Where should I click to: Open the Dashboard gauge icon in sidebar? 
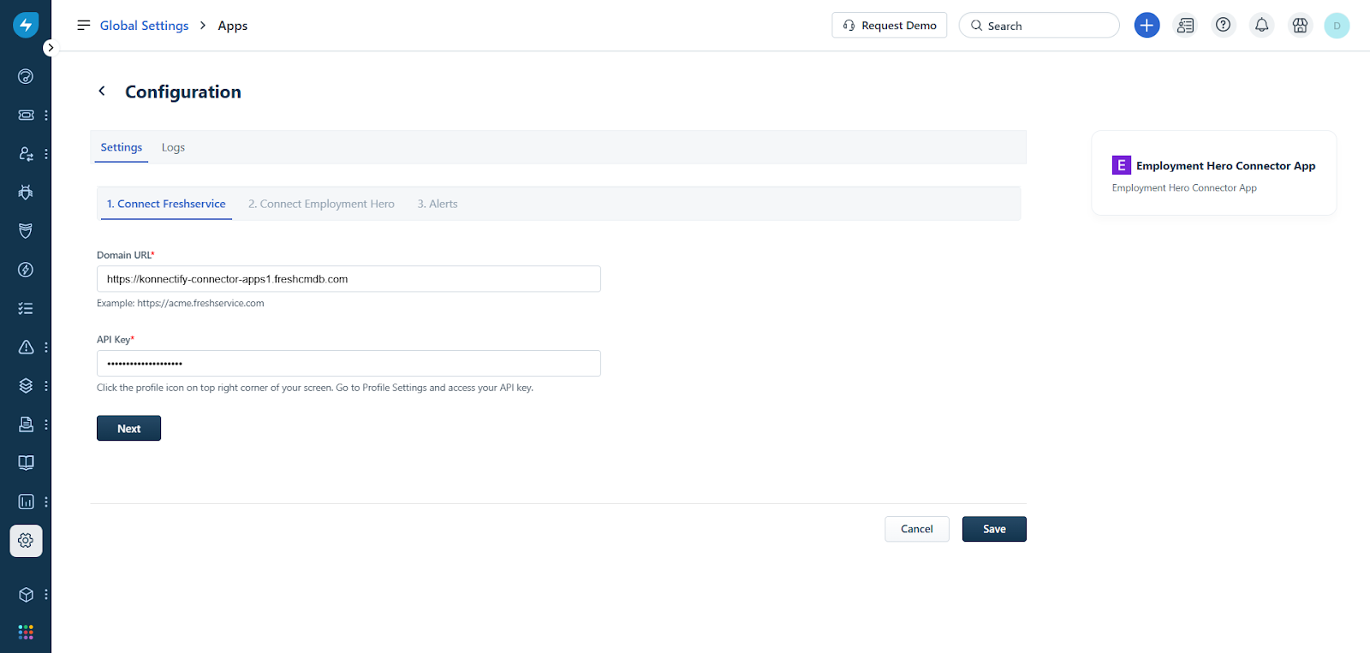click(x=26, y=76)
